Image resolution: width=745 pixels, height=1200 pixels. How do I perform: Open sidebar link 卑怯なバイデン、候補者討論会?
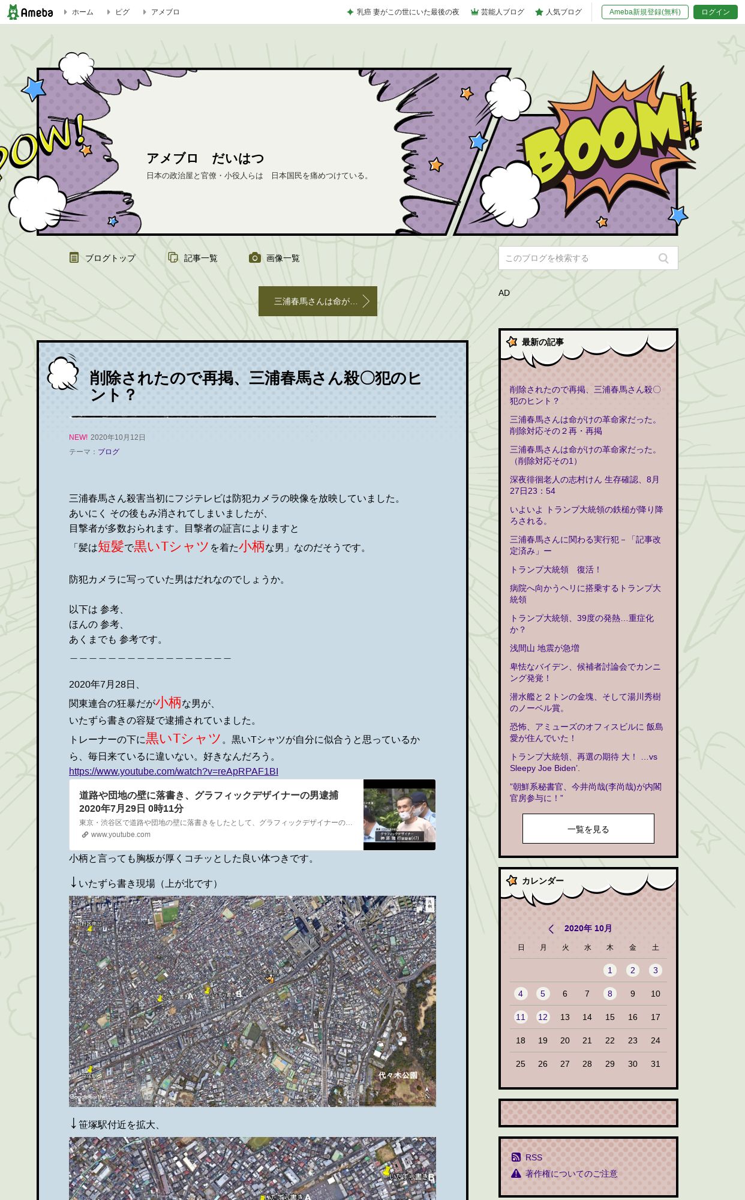click(585, 673)
